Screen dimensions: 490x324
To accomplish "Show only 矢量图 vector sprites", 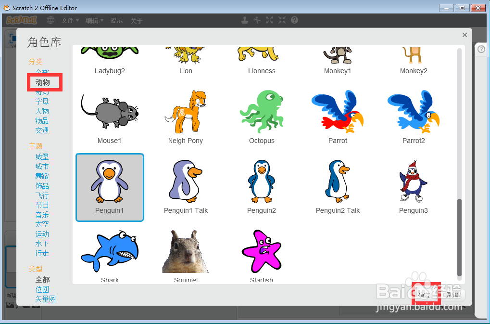I will [x=45, y=299].
